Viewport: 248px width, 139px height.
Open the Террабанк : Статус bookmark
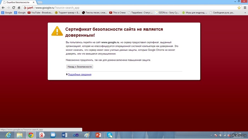(140, 13)
